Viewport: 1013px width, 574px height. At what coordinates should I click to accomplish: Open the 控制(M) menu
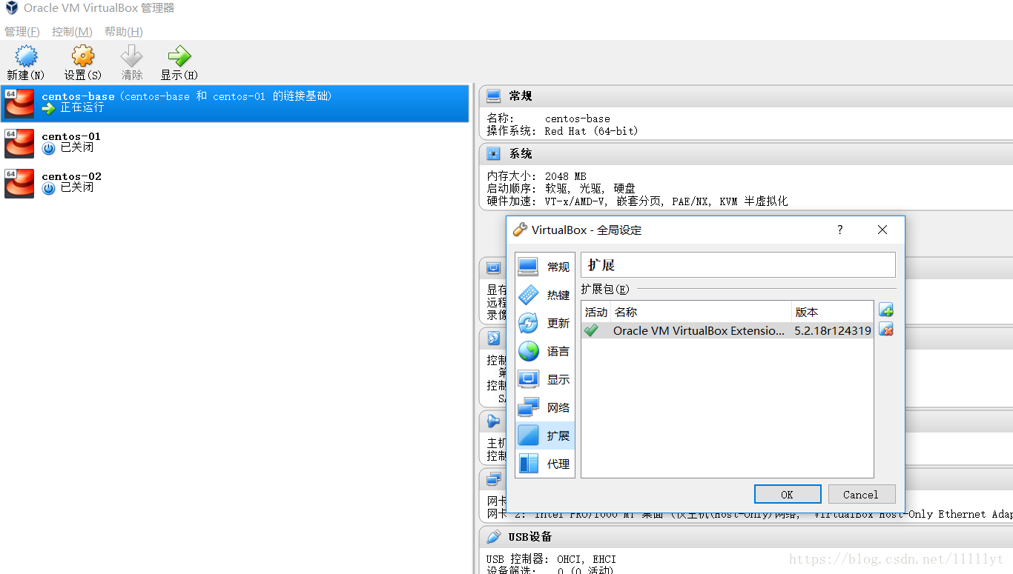tap(72, 32)
